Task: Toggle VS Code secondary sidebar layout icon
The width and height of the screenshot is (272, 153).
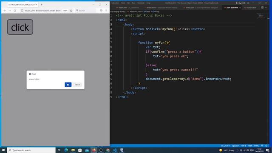Action: pyautogui.click(x=244, y=3)
